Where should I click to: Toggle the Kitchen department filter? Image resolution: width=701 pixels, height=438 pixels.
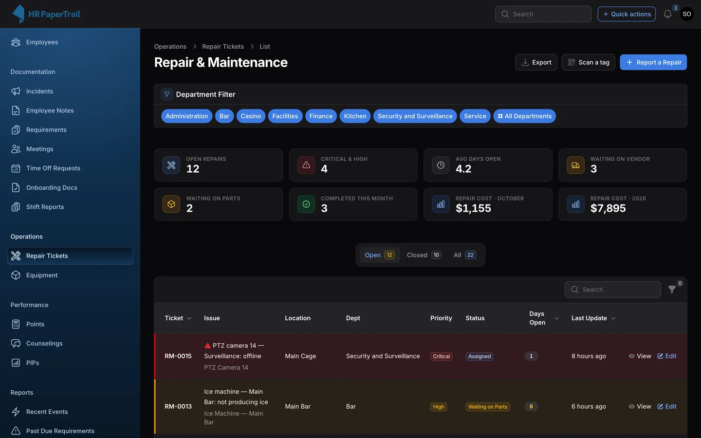[355, 116]
